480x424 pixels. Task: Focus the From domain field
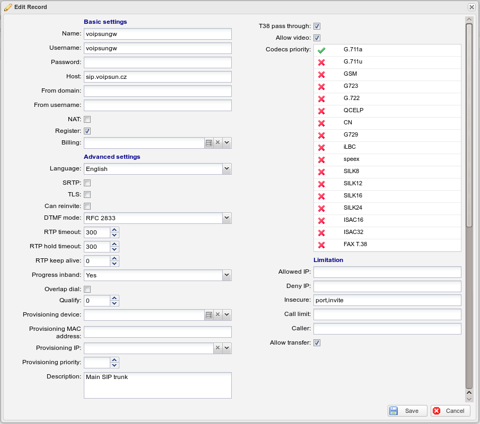158,91
